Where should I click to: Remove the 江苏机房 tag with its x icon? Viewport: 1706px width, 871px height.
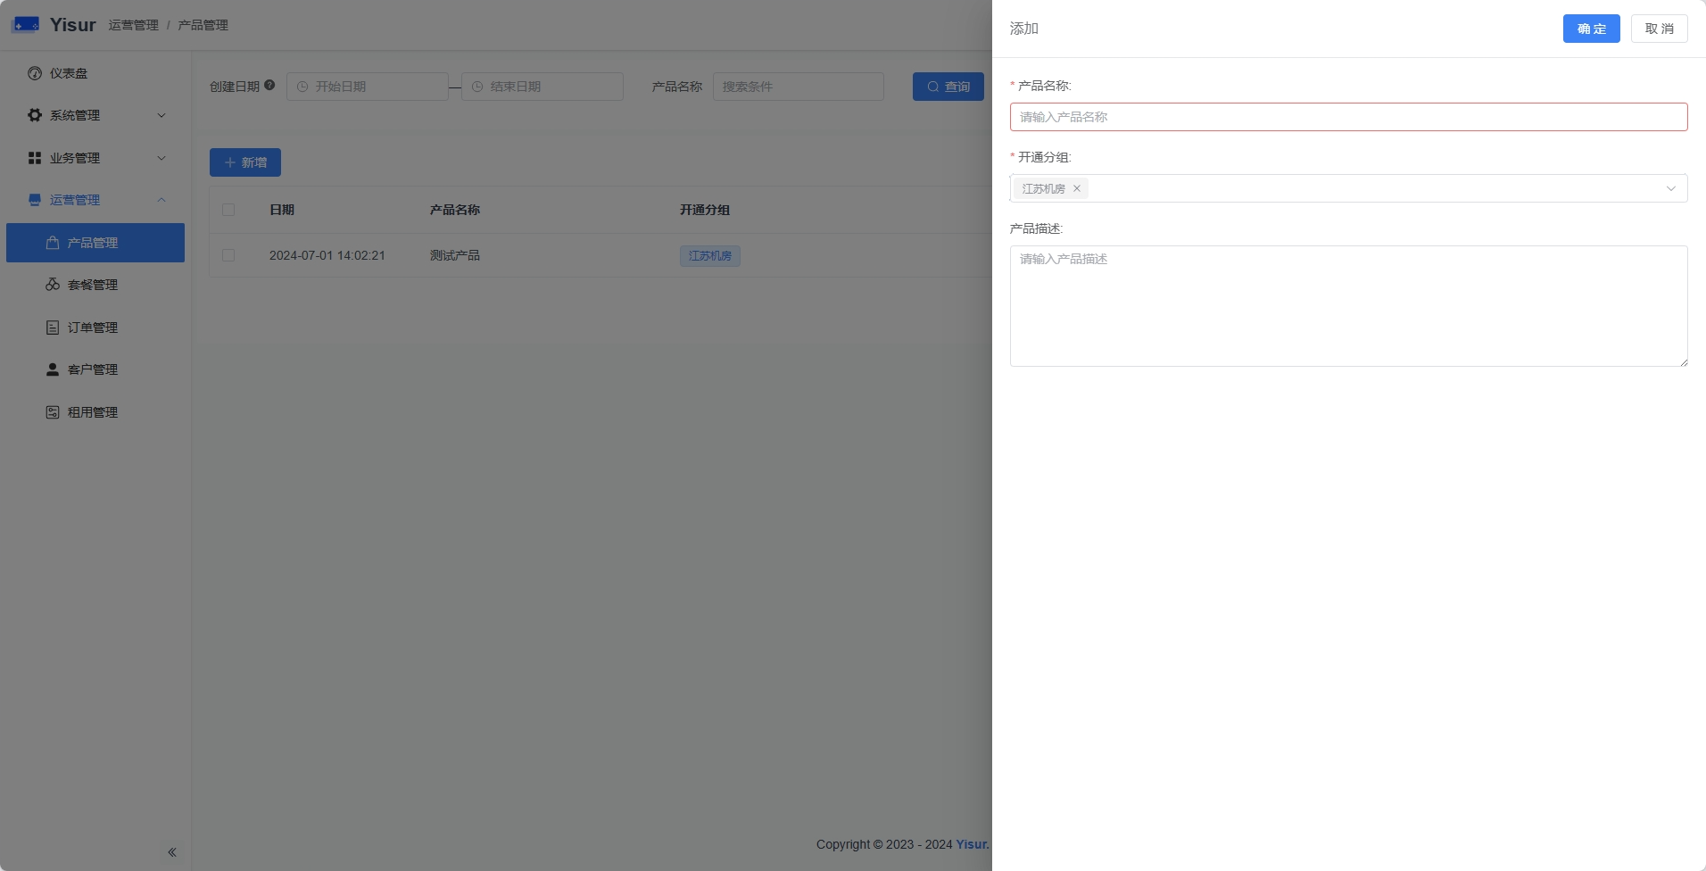pyautogui.click(x=1077, y=188)
